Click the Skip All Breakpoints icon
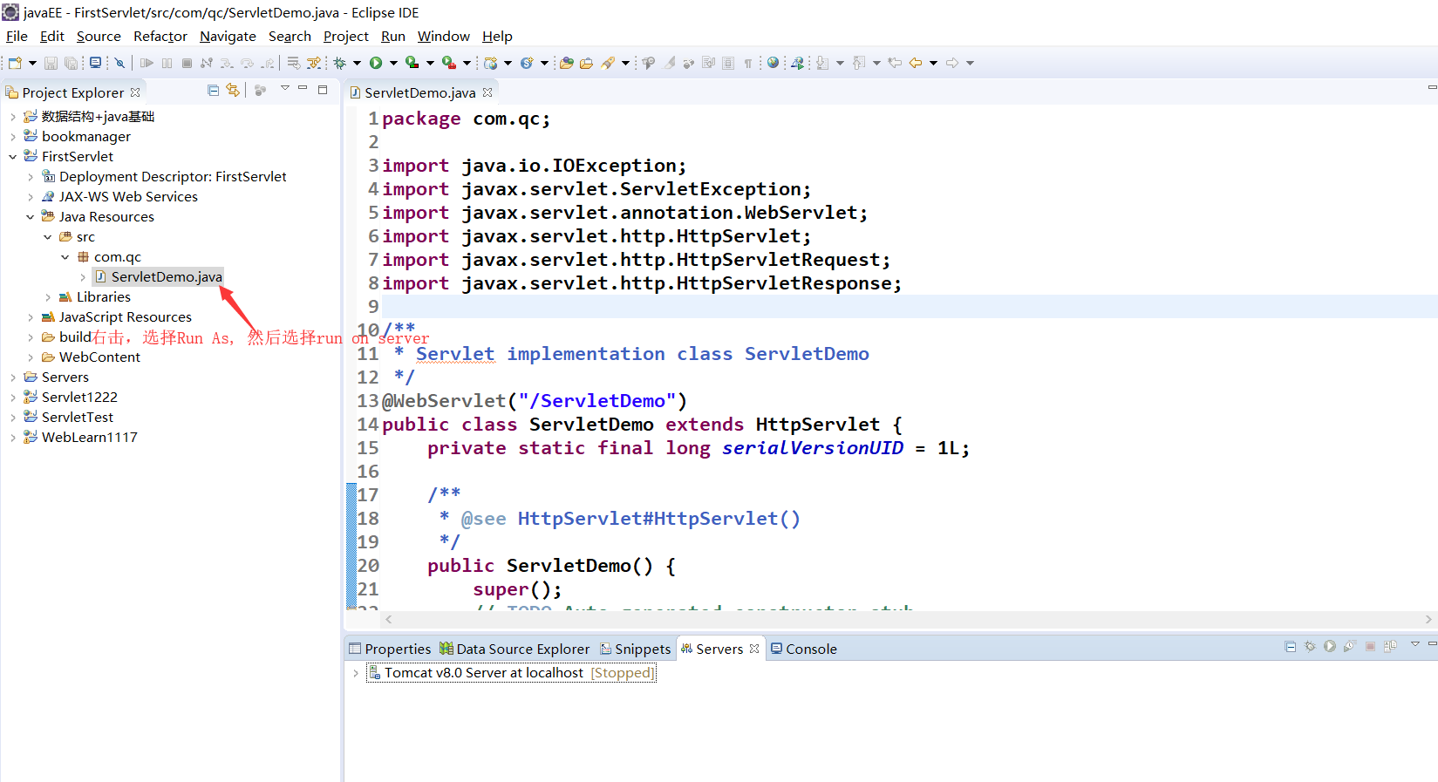Image resolution: width=1438 pixels, height=782 pixels. [119, 63]
